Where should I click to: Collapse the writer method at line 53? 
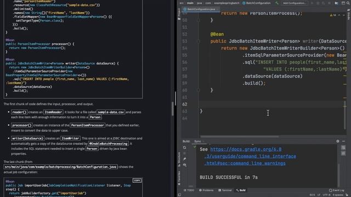[199, 42]
